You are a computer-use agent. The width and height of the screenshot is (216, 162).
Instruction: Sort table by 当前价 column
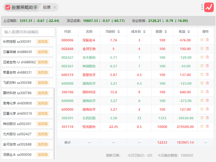tap(119, 32)
